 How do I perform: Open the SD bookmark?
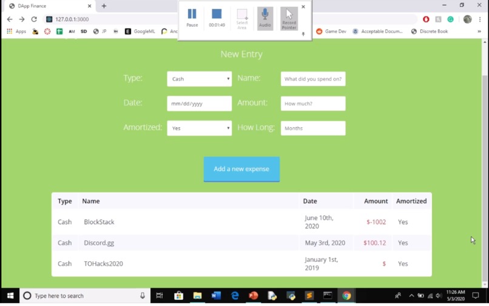pos(84,31)
